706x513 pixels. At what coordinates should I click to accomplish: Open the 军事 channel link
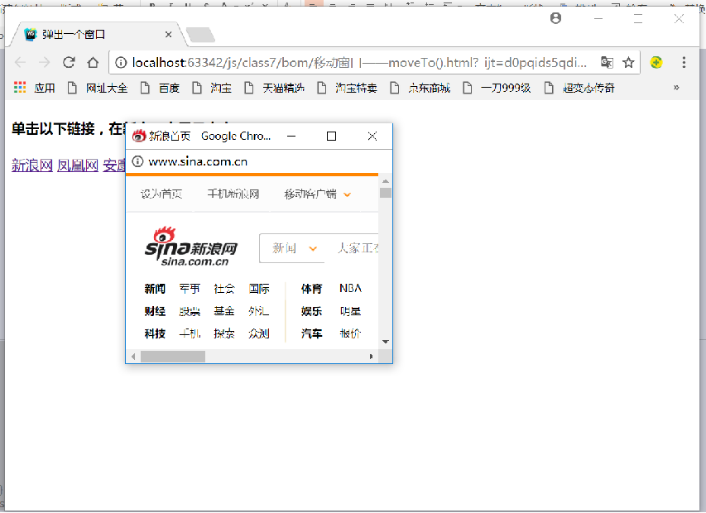[190, 289]
